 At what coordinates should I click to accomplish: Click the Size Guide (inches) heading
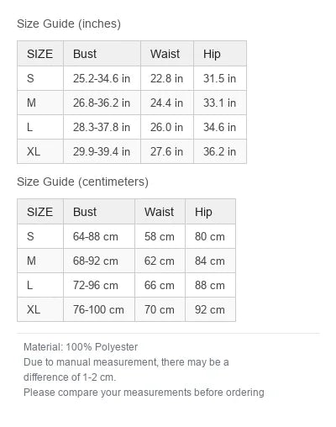point(69,24)
